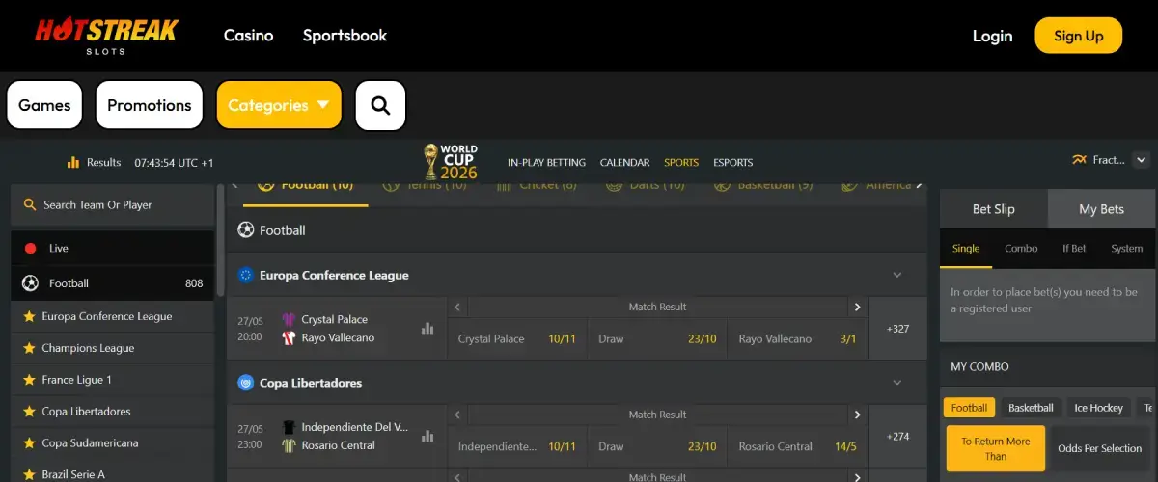
Task: Click next market arrow in Independiente row
Action: click(857, 415)
